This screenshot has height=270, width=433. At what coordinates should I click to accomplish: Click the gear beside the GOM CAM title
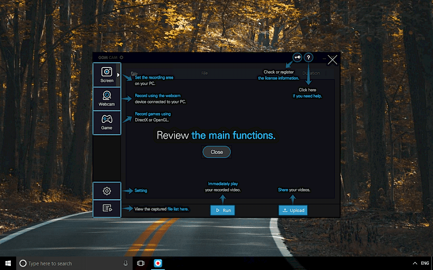[121, 57]
